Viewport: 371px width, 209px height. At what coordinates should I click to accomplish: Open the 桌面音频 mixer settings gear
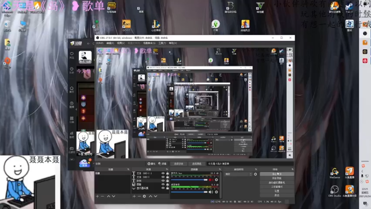(x=216, y=192)
